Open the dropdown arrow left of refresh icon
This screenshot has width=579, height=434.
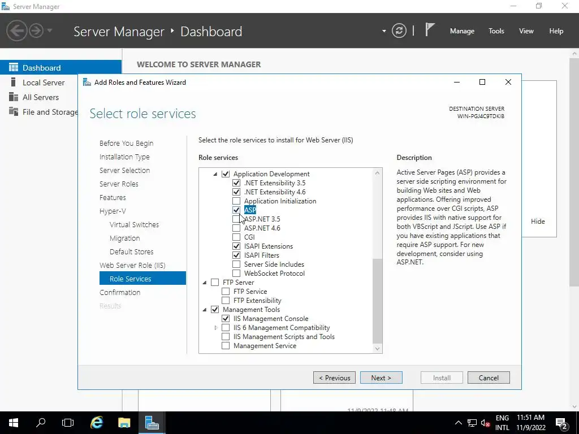point(384,31)
